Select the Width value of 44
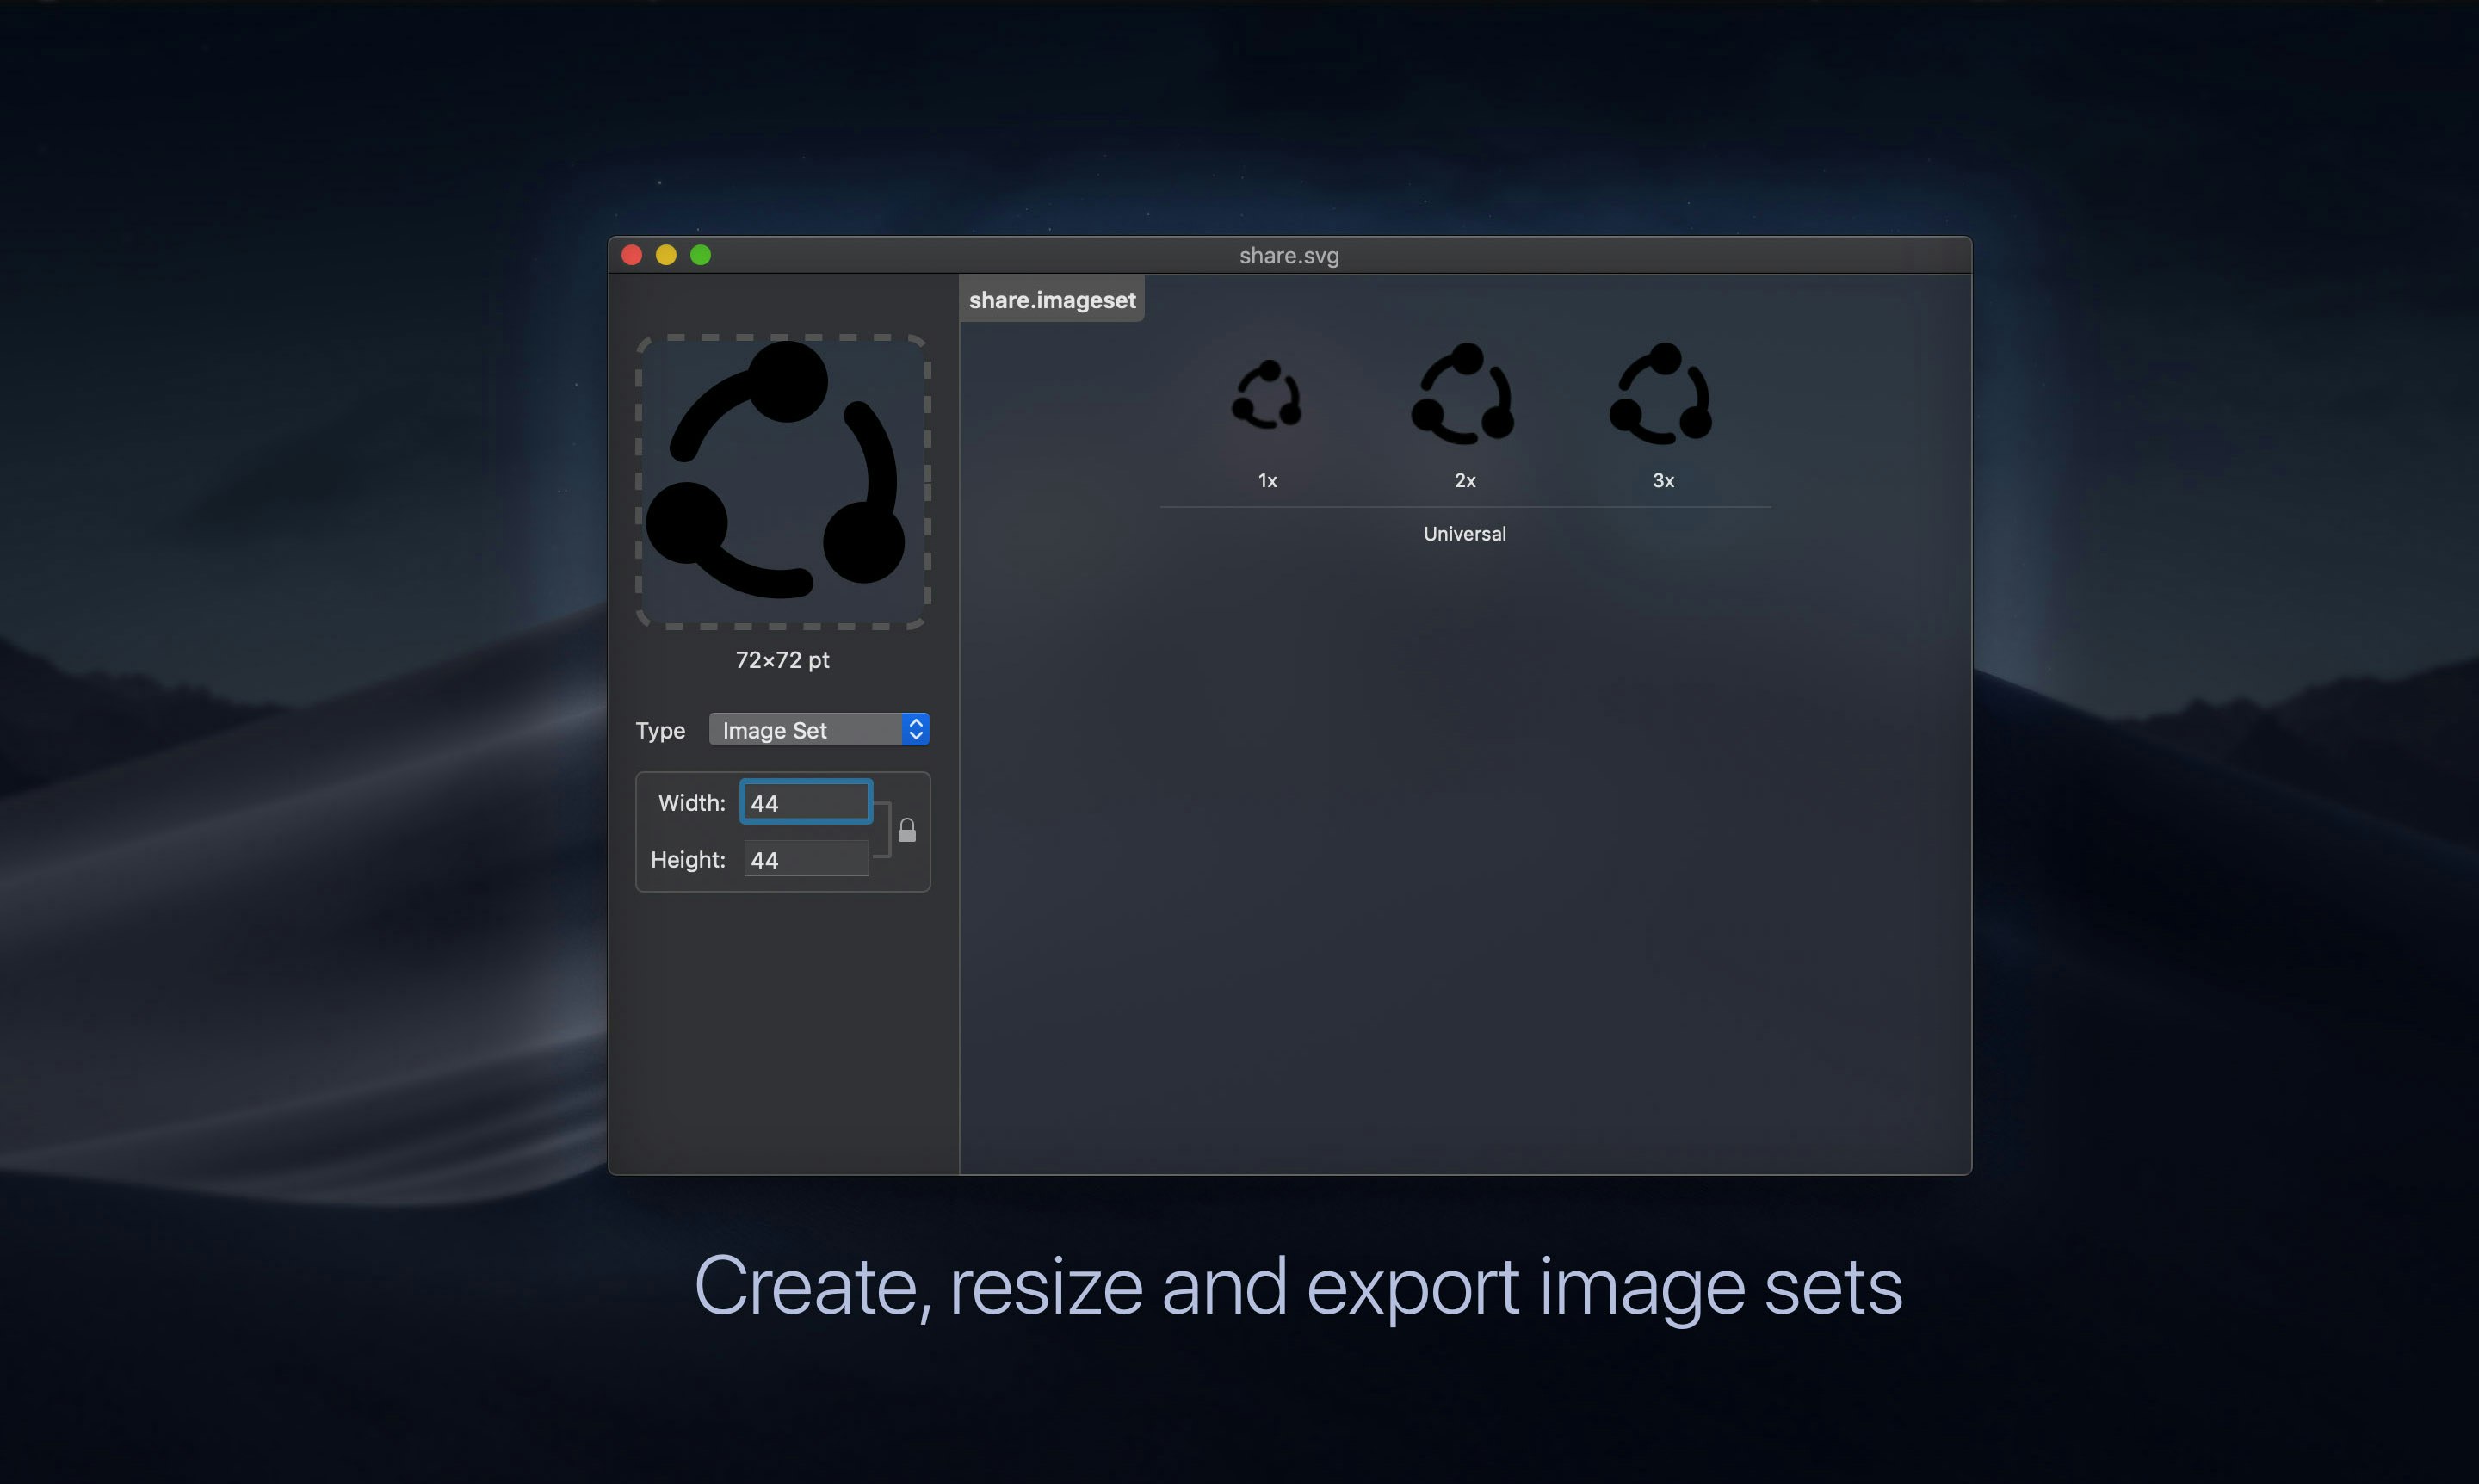2479x1484 pixels. pos(805,800)
